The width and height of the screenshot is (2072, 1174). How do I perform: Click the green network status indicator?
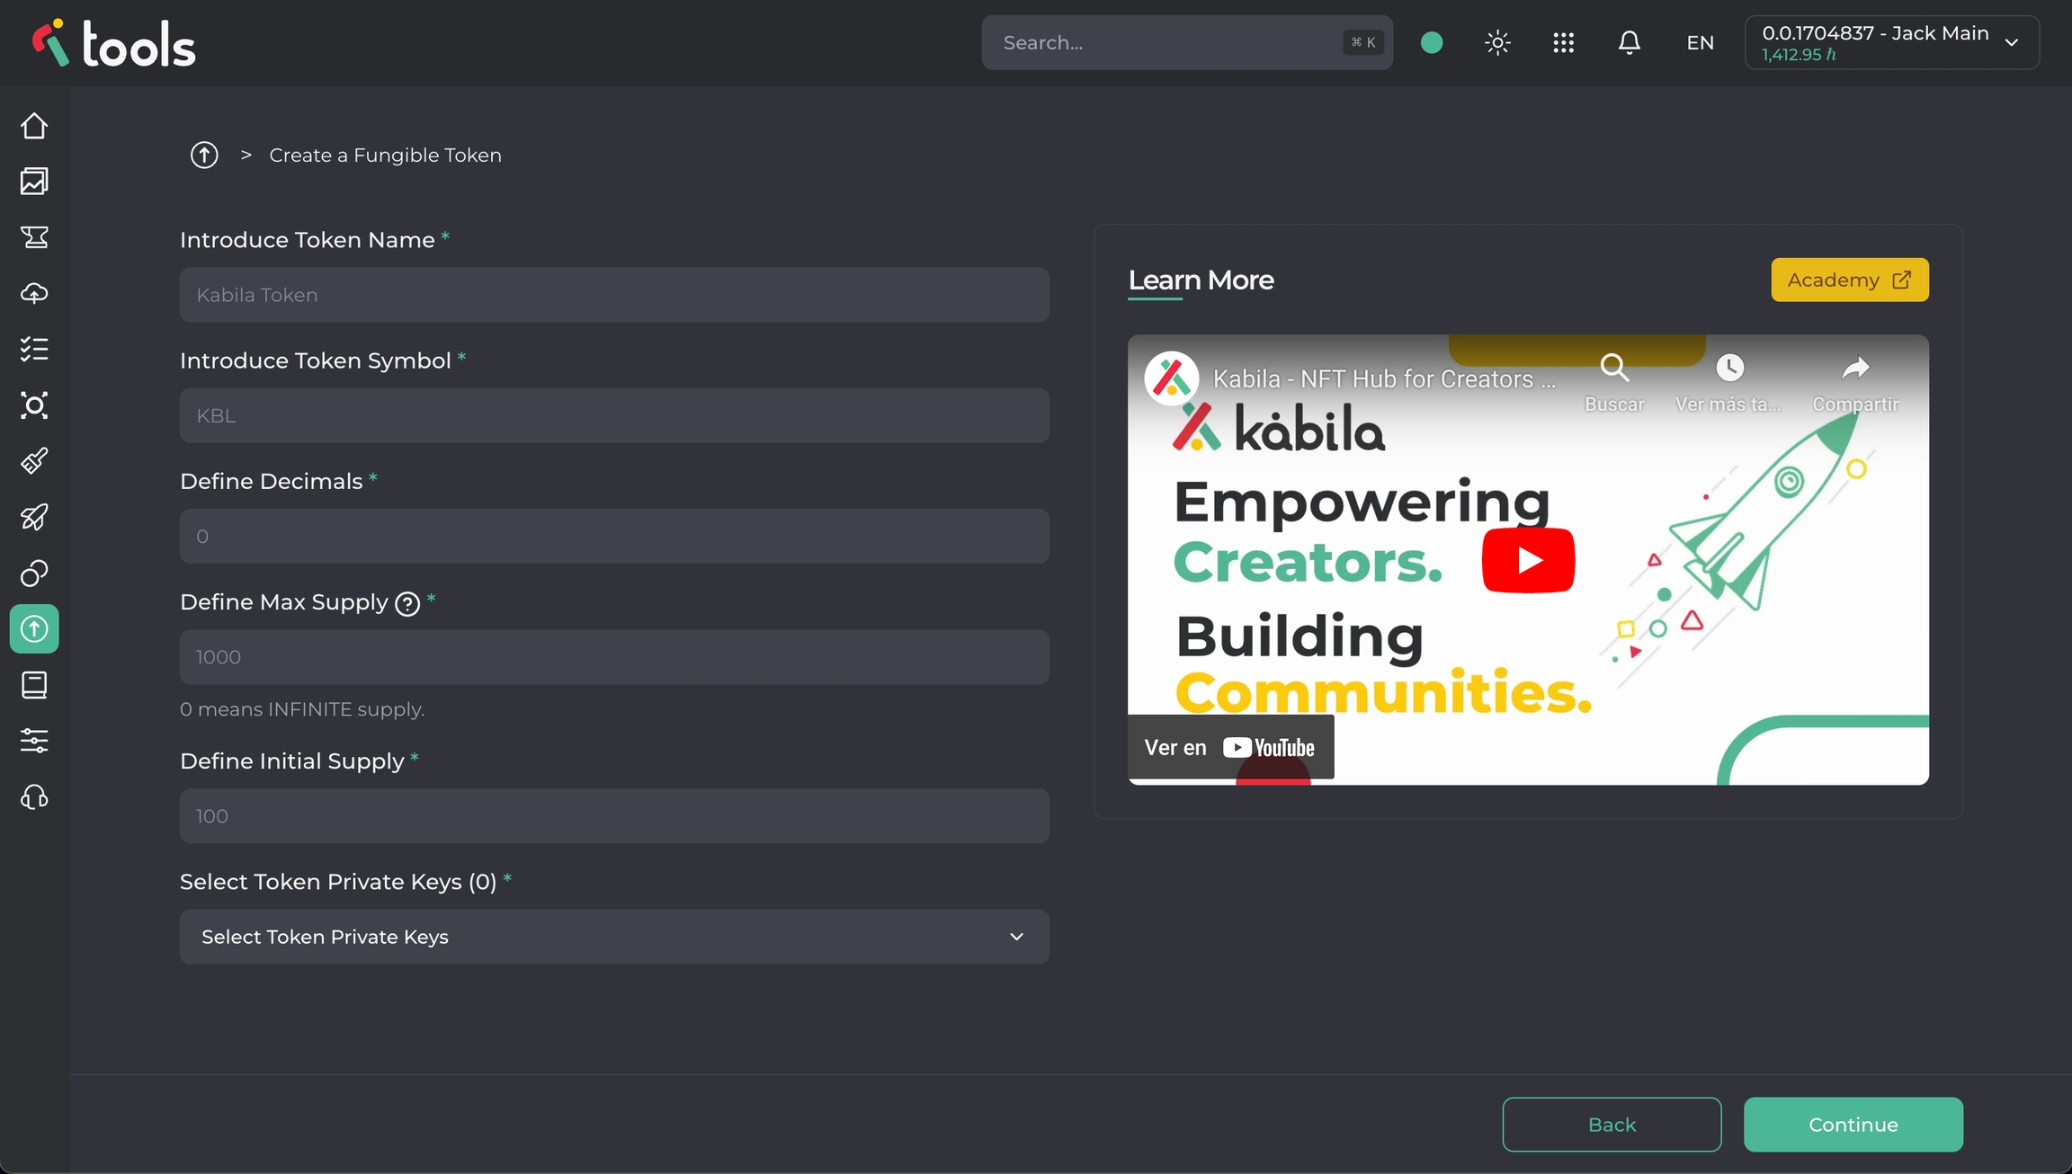click(1432, 42)
